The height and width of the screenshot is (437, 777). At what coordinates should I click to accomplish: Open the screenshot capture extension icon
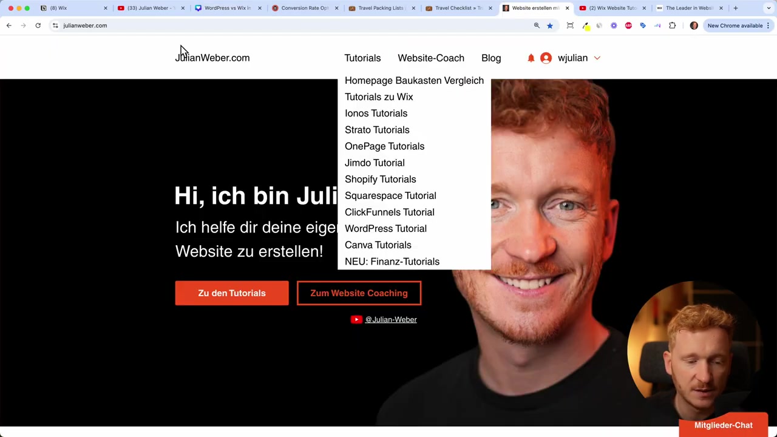point(570,25)
